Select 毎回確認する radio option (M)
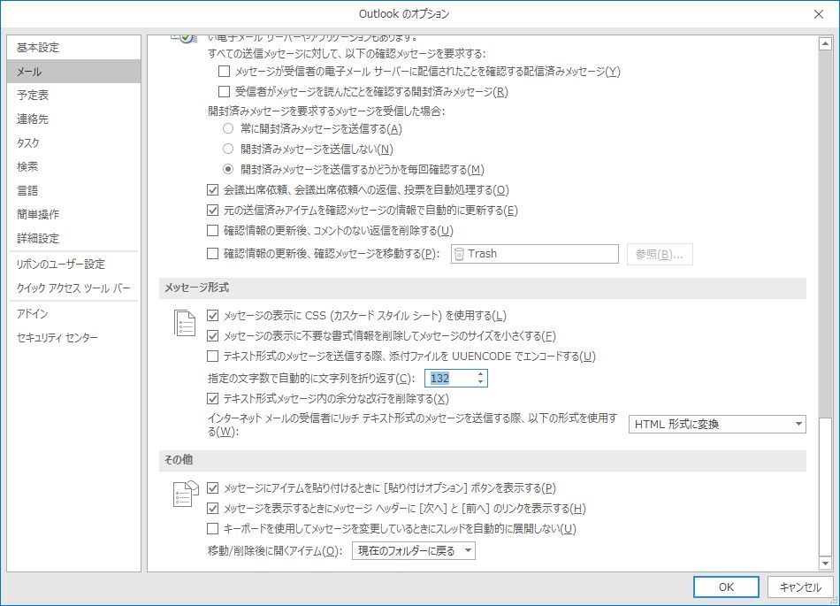The width and height of the screenshot is (840, 606). click(228, 169)
